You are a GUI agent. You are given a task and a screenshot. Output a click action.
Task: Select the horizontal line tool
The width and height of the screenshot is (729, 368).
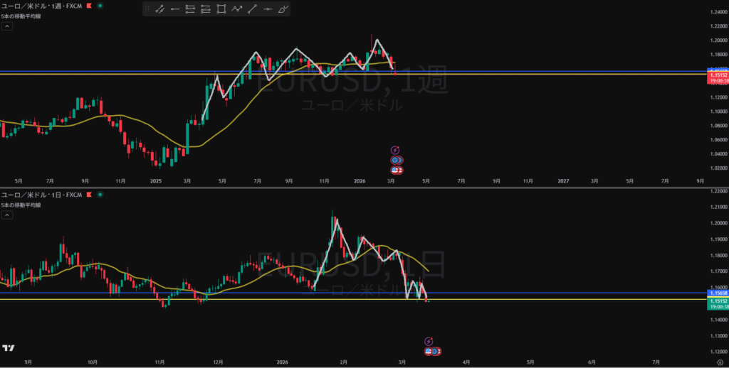point(268,9)
